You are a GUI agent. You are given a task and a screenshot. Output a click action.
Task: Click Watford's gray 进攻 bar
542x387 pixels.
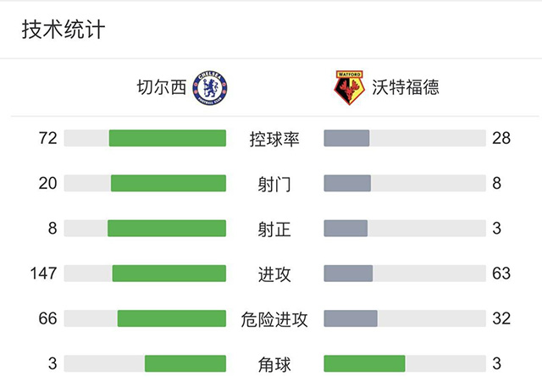348,274
